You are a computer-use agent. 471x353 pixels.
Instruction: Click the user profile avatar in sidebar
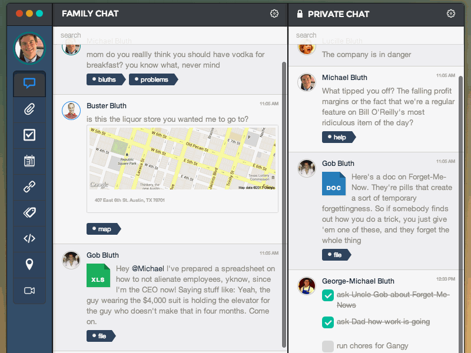(29, 48)
